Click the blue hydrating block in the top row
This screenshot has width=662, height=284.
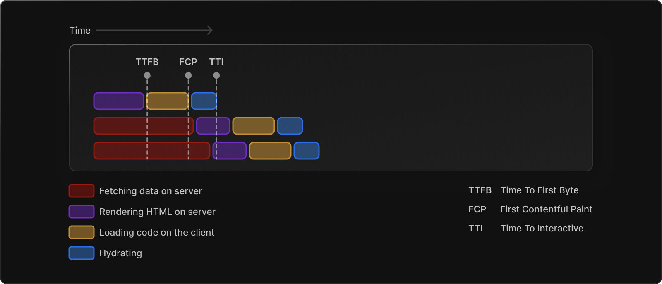click(x=204, y=101)
